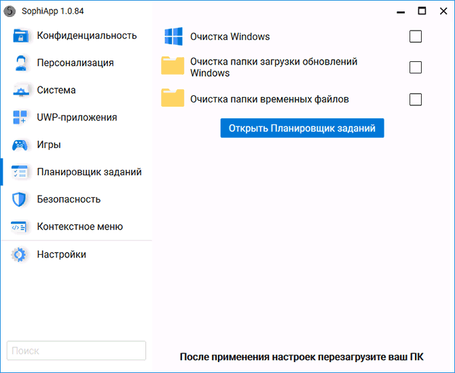The width and height of the screenshot is (455, 373).
Task: Focus the Поиск search field
Action: (x=76, y=351)
